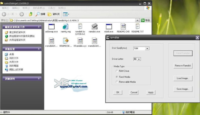Open the 編輯 Edit menu
The height and width of the screenshot is (115, 200).
[16, 8]
